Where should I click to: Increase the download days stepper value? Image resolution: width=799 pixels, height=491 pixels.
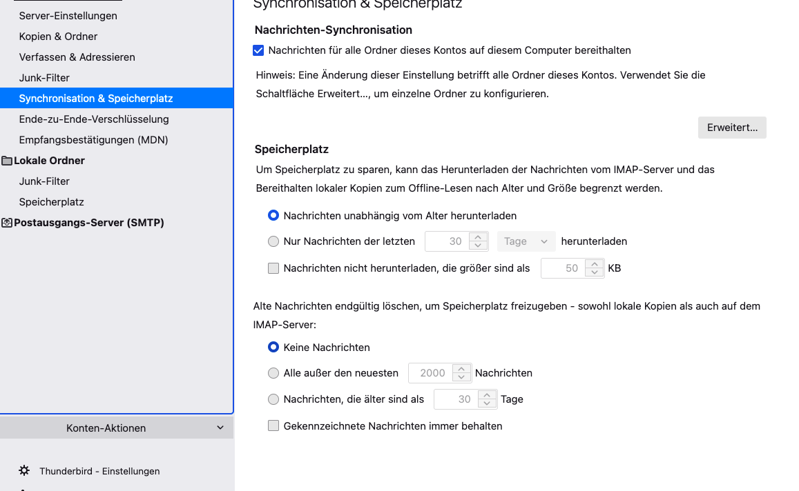478,237
